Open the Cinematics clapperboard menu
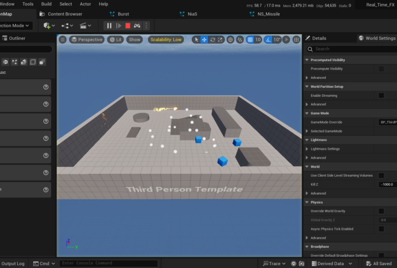The image size is (397, 268). (x=85, y=25)
